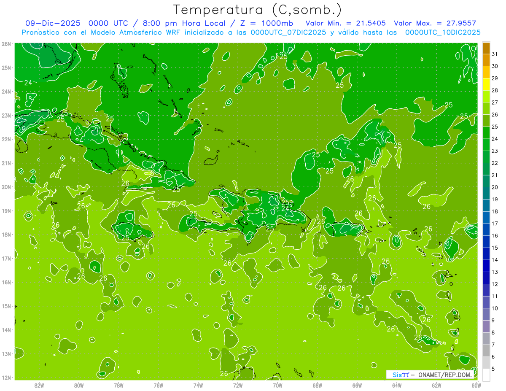506x391 pixels.
Task: Click the "72W" longitude axis label
Action: tap(238, 385)
